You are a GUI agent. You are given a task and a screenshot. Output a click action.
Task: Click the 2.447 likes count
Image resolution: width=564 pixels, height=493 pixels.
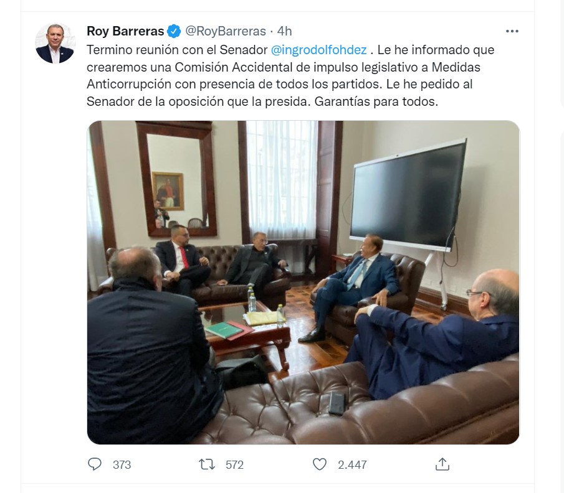[352, 464]
